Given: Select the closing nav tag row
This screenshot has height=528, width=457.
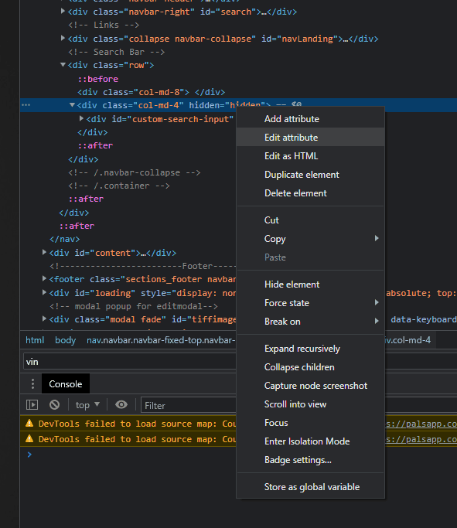Looking at the screenshot, I should pyautogui.click(x=65, y=239).
